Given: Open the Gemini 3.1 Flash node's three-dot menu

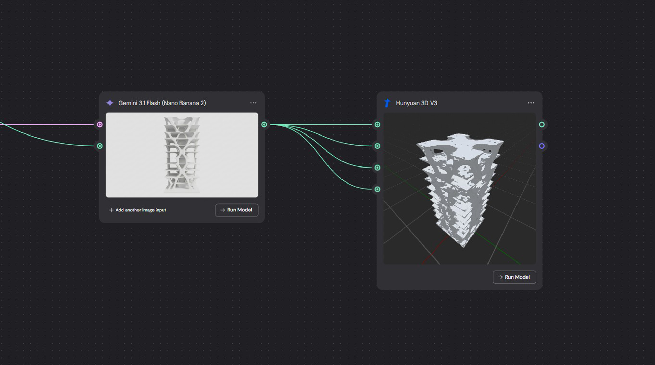Looking at the screenshot, I should coord(253,103).
